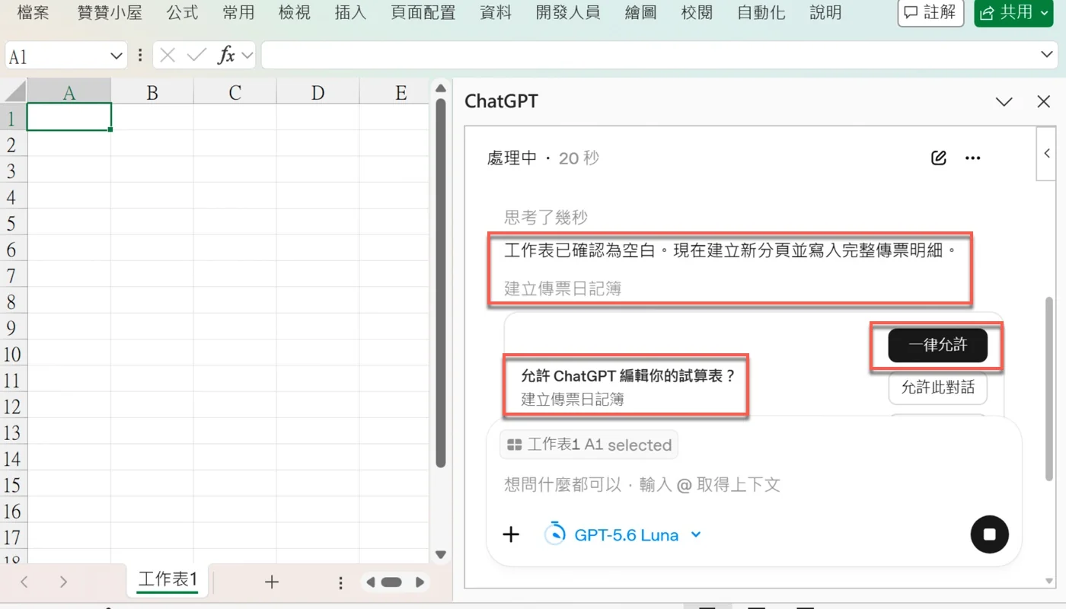Screen dimensions: 1066x609
Task: Select column header C
Action: coord(235,92)
